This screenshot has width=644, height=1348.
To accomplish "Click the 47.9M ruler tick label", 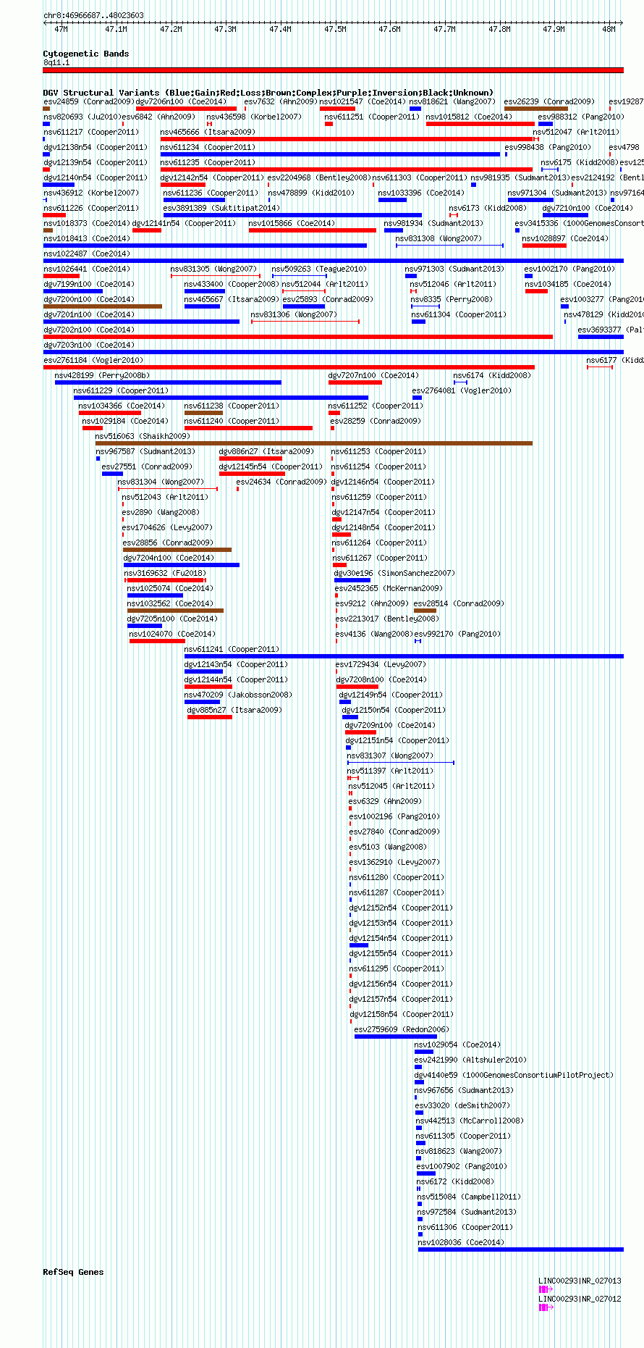I will pyautogui.click(x=554, y=29).
